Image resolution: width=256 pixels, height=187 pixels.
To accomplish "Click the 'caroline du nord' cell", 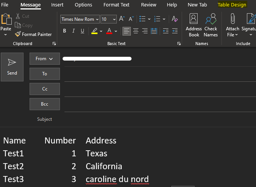I will pyautogui.click(x=117, y=179).
